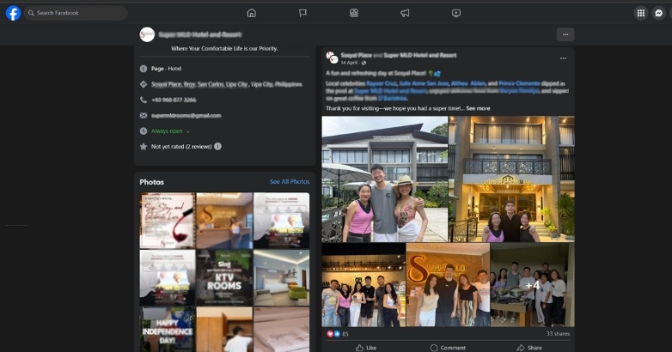This screenshot has height=352, width=672.
Task: Click the post author avatar
Action: click(332, 58)
